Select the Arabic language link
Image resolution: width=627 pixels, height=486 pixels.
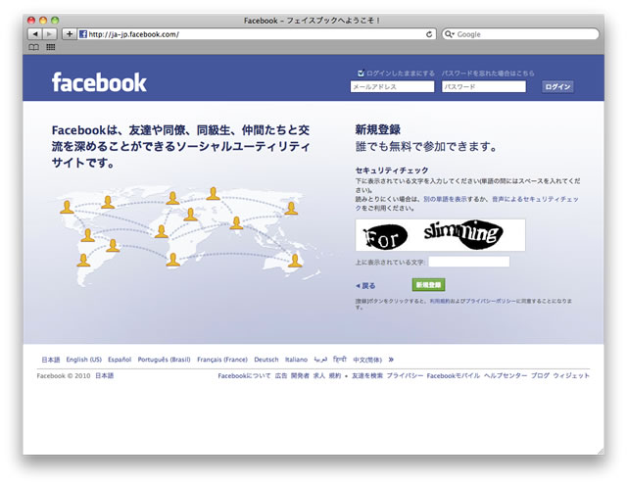point(320,360)
